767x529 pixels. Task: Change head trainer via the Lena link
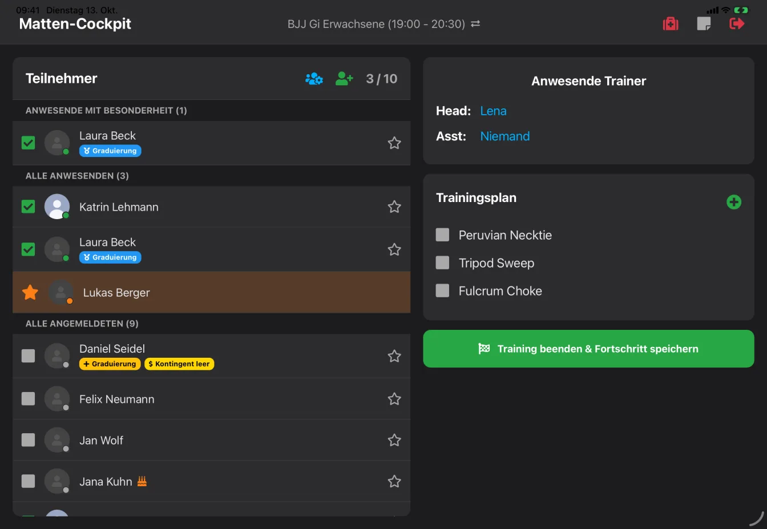pyautogui.click(x=493, y=111)
